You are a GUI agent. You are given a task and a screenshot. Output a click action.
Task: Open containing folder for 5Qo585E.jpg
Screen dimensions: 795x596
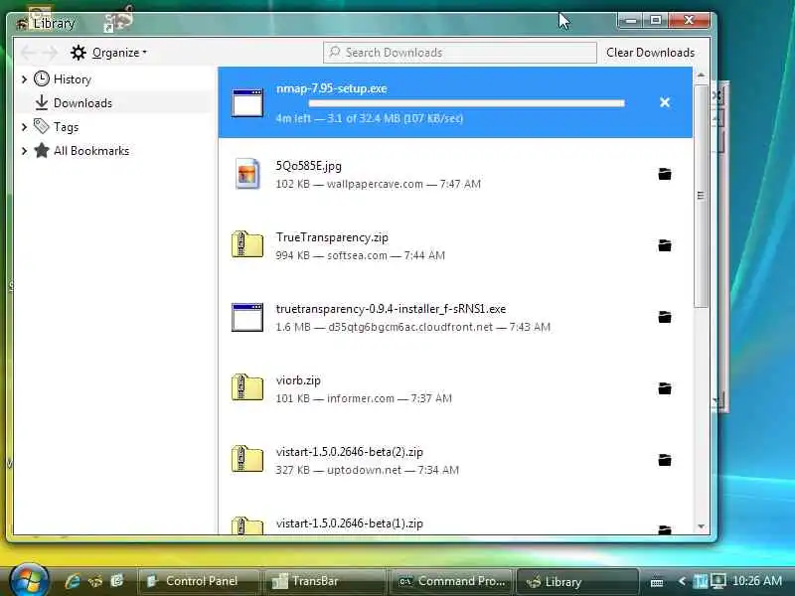coord(665,175)
